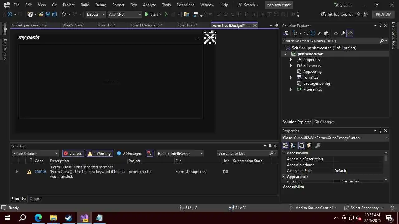The image size is (399, 224).
Task: Save the current file with disk icon
Action: pos(47,14)
